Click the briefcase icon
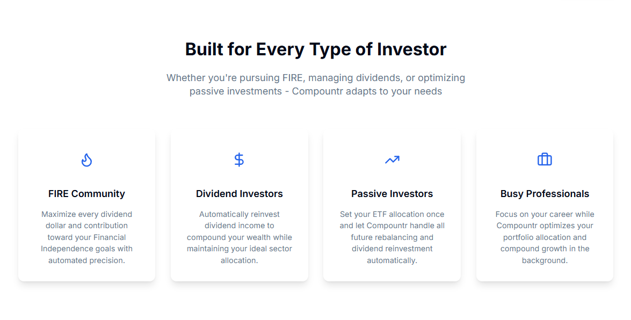The height and width of the screenshot is (320, 631). pyautogui.click(x=545, y=160)
